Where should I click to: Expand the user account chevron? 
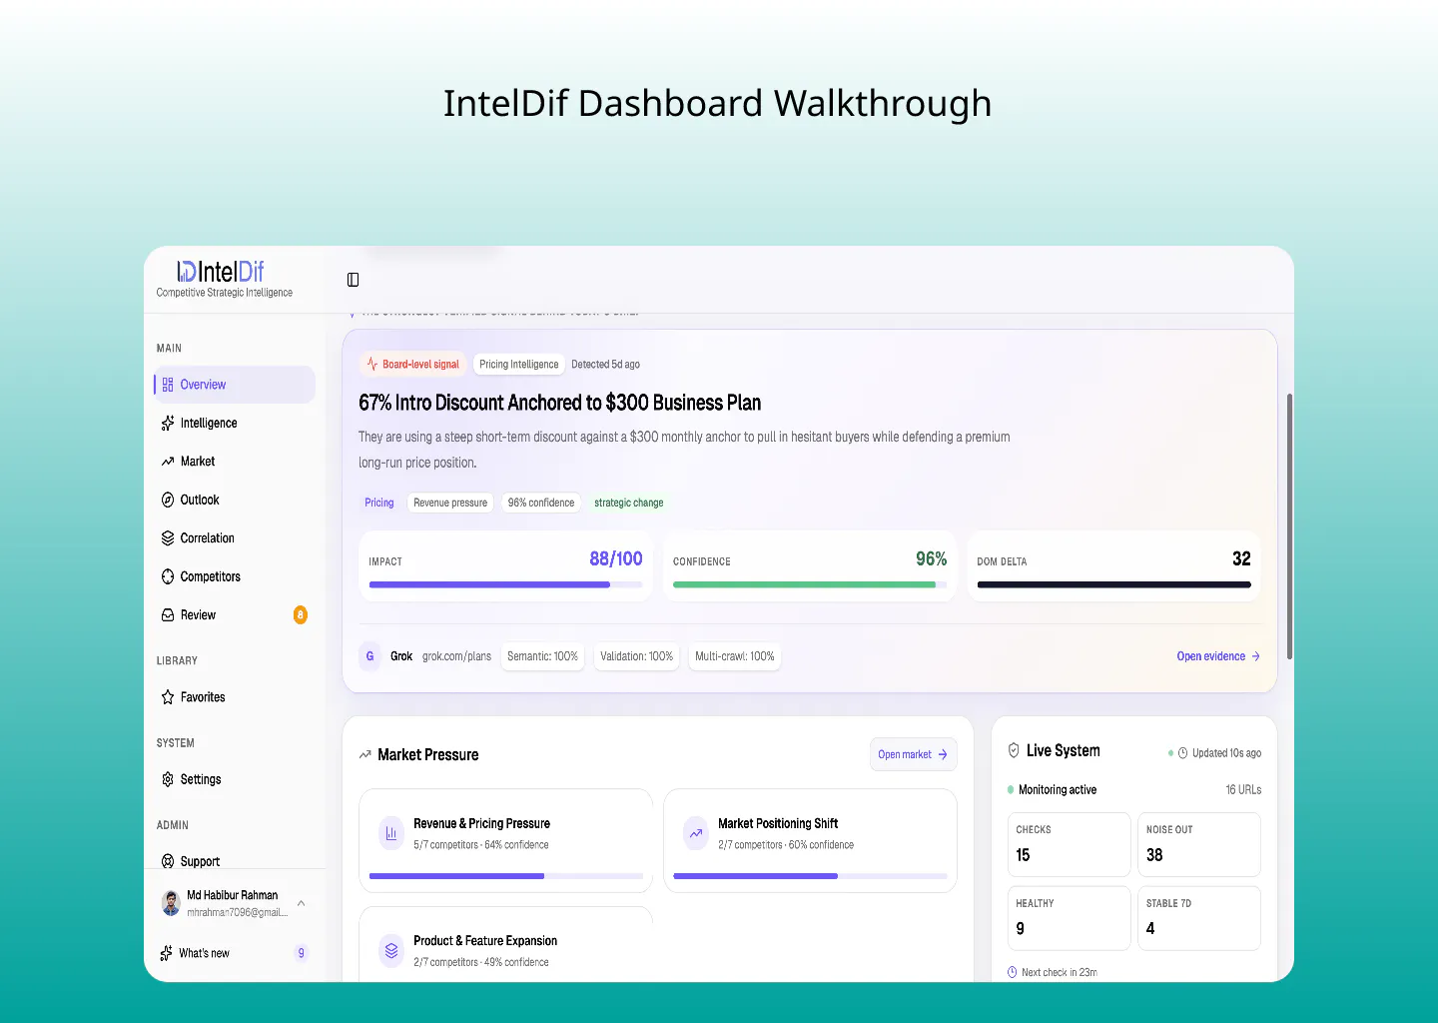302,903
